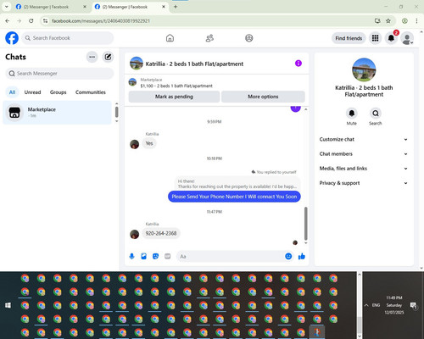Click Mark as pending button

[174, 97]
